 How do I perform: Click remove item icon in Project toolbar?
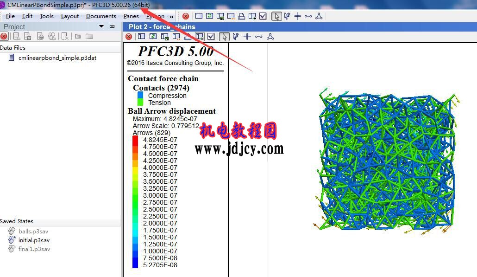64,37
